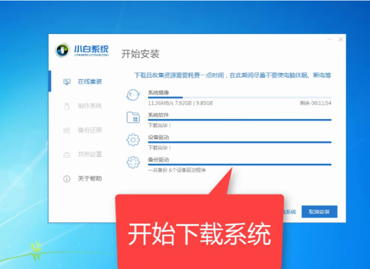Click the 关于帮助 info icon
The width and height of the screenshot is (370, 269).
[x=67, y=179]
